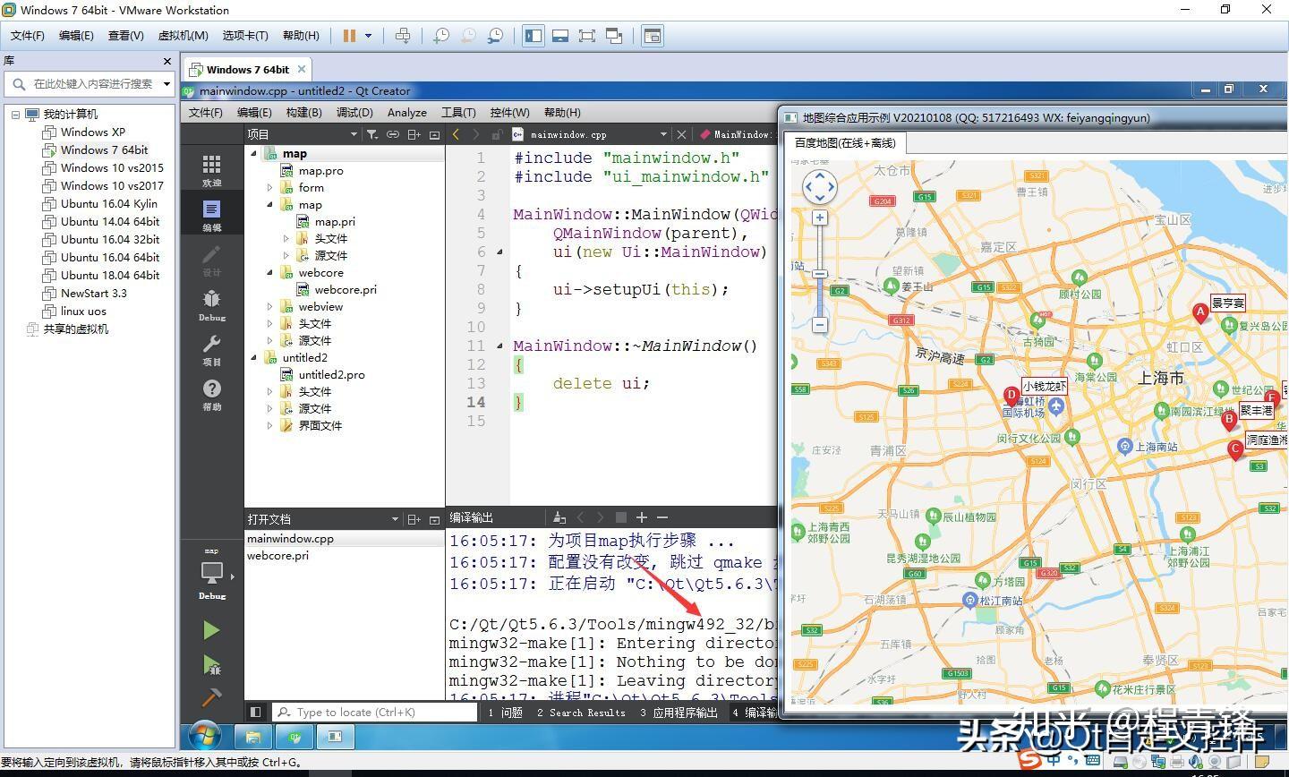The image size is (1289, 777).
Task: Switch VMware to Unity mode icon
Action: tap(614, 36)
